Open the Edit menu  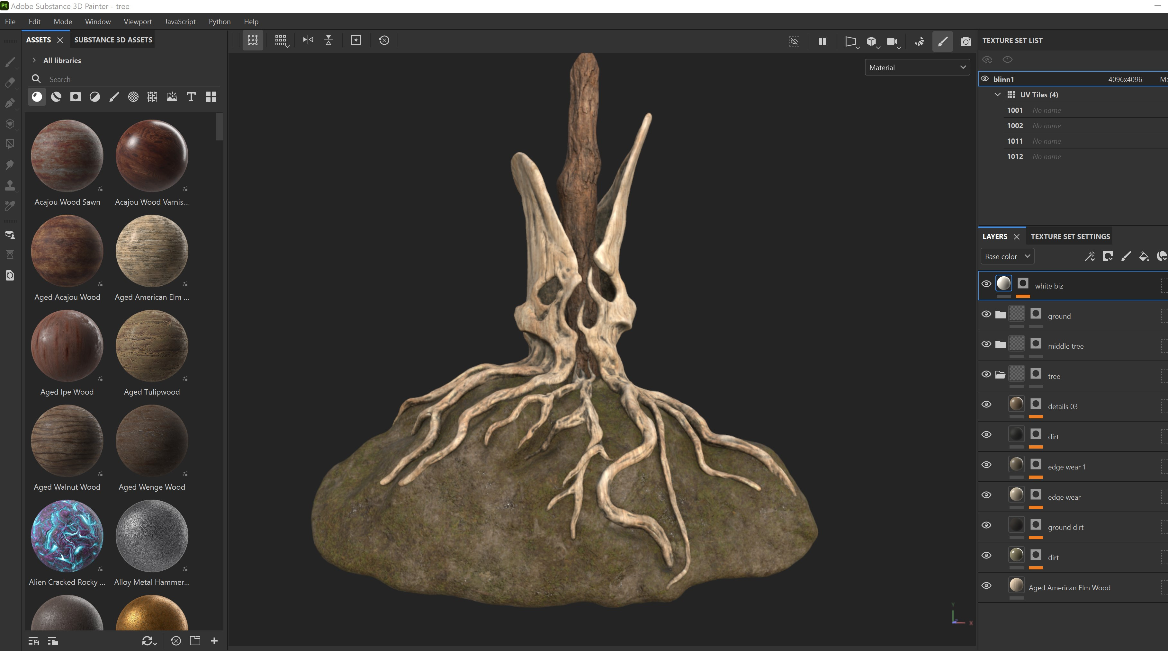(34, 21)
